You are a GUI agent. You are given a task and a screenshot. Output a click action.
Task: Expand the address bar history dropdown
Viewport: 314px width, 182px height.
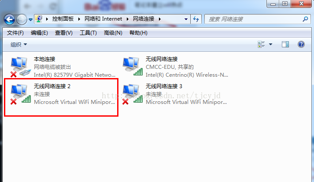tap(186, 19)
